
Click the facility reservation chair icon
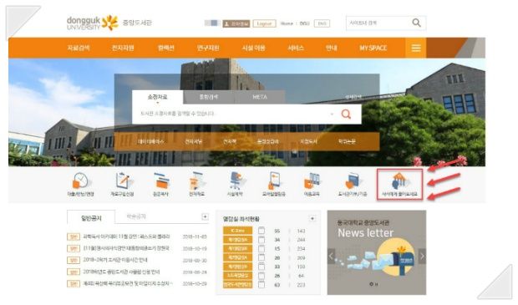click(x=236, y=181)
